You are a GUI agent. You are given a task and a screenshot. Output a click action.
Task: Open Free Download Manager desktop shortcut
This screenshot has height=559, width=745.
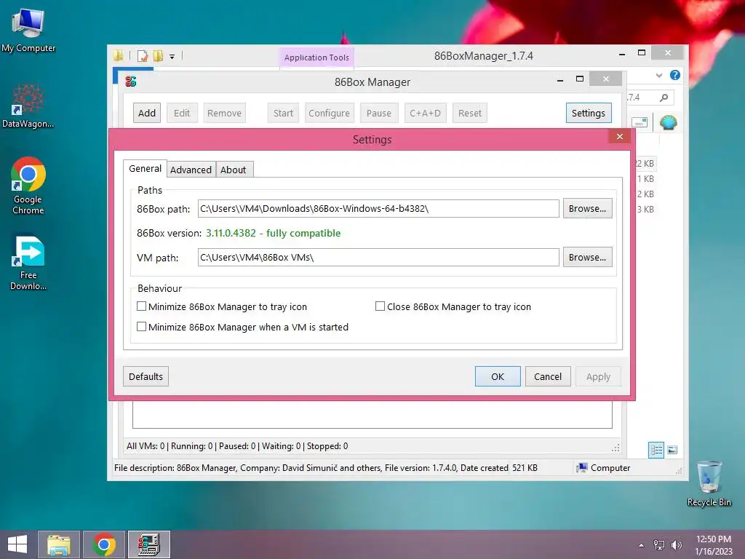coord(28,263)
